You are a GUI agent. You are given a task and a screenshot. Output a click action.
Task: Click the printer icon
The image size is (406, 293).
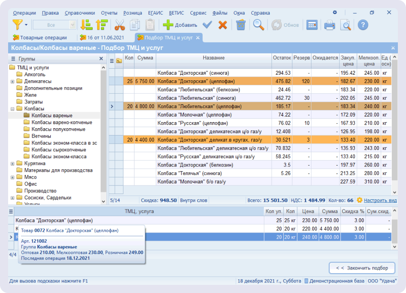click(329, 25)
